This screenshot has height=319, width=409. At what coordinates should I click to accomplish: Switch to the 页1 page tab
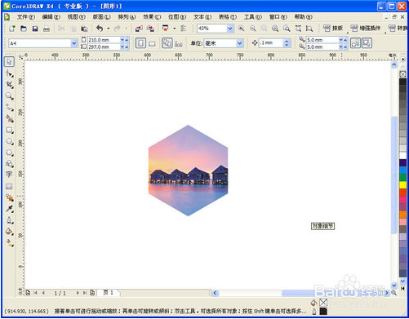click(109, 293)
